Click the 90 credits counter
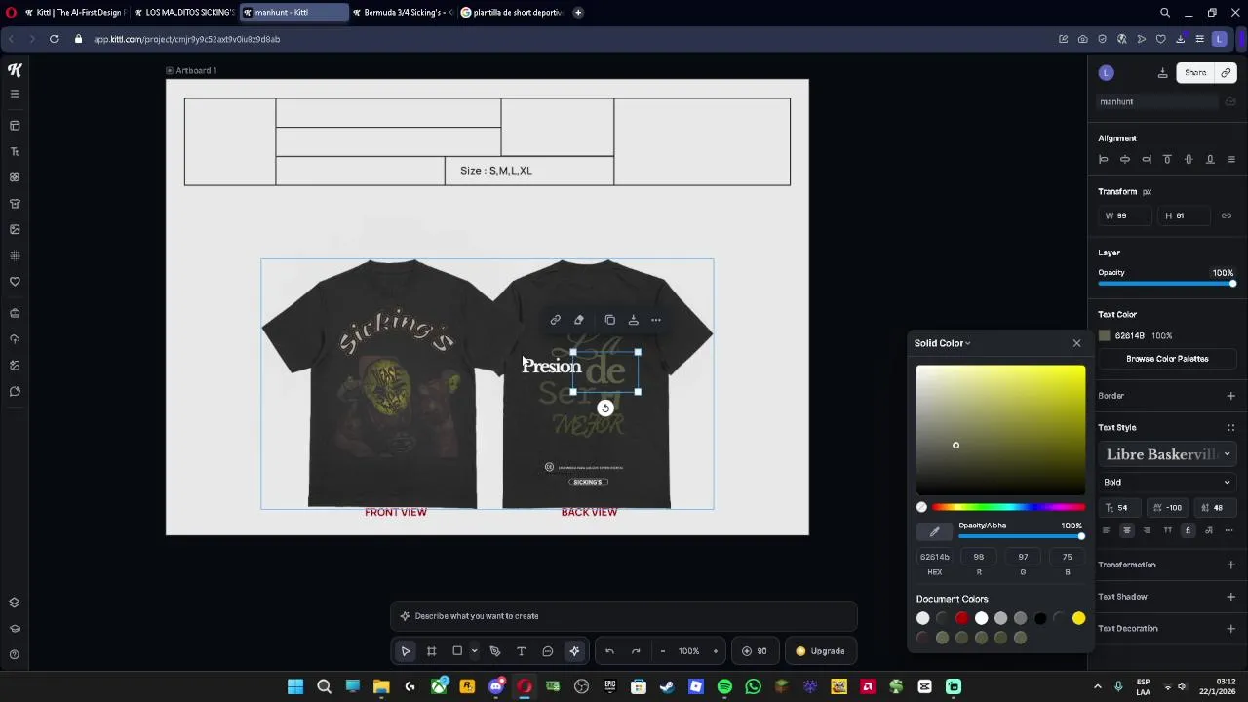This screenshot has height=702, width=1248. (x=755, y=651)
